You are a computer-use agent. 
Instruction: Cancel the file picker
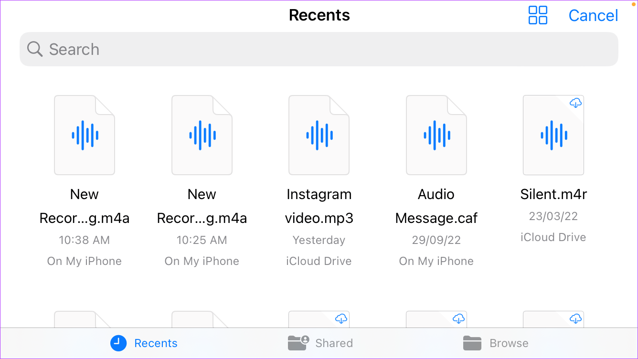[x=593, y=15]
